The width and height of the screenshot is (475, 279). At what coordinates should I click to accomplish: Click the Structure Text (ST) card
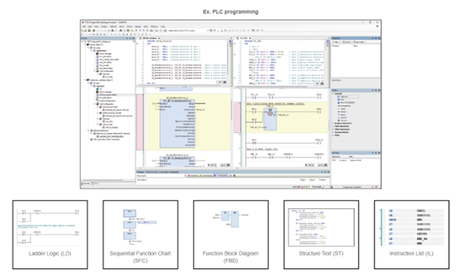(x=321, y=234)
